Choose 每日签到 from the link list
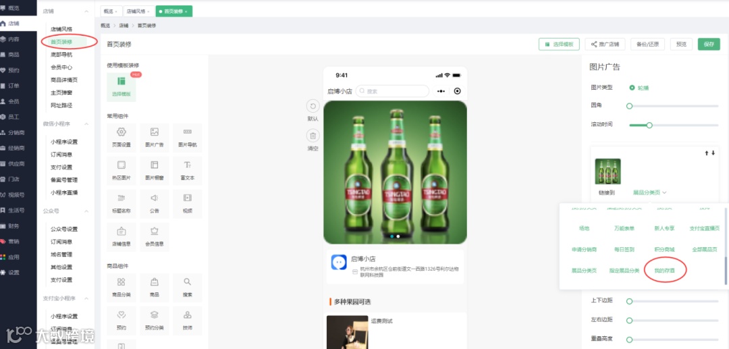This screenshot has width=729, height=349. [624, 250]
